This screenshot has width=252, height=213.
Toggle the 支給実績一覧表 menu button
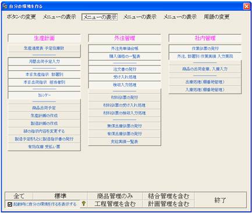125,142
